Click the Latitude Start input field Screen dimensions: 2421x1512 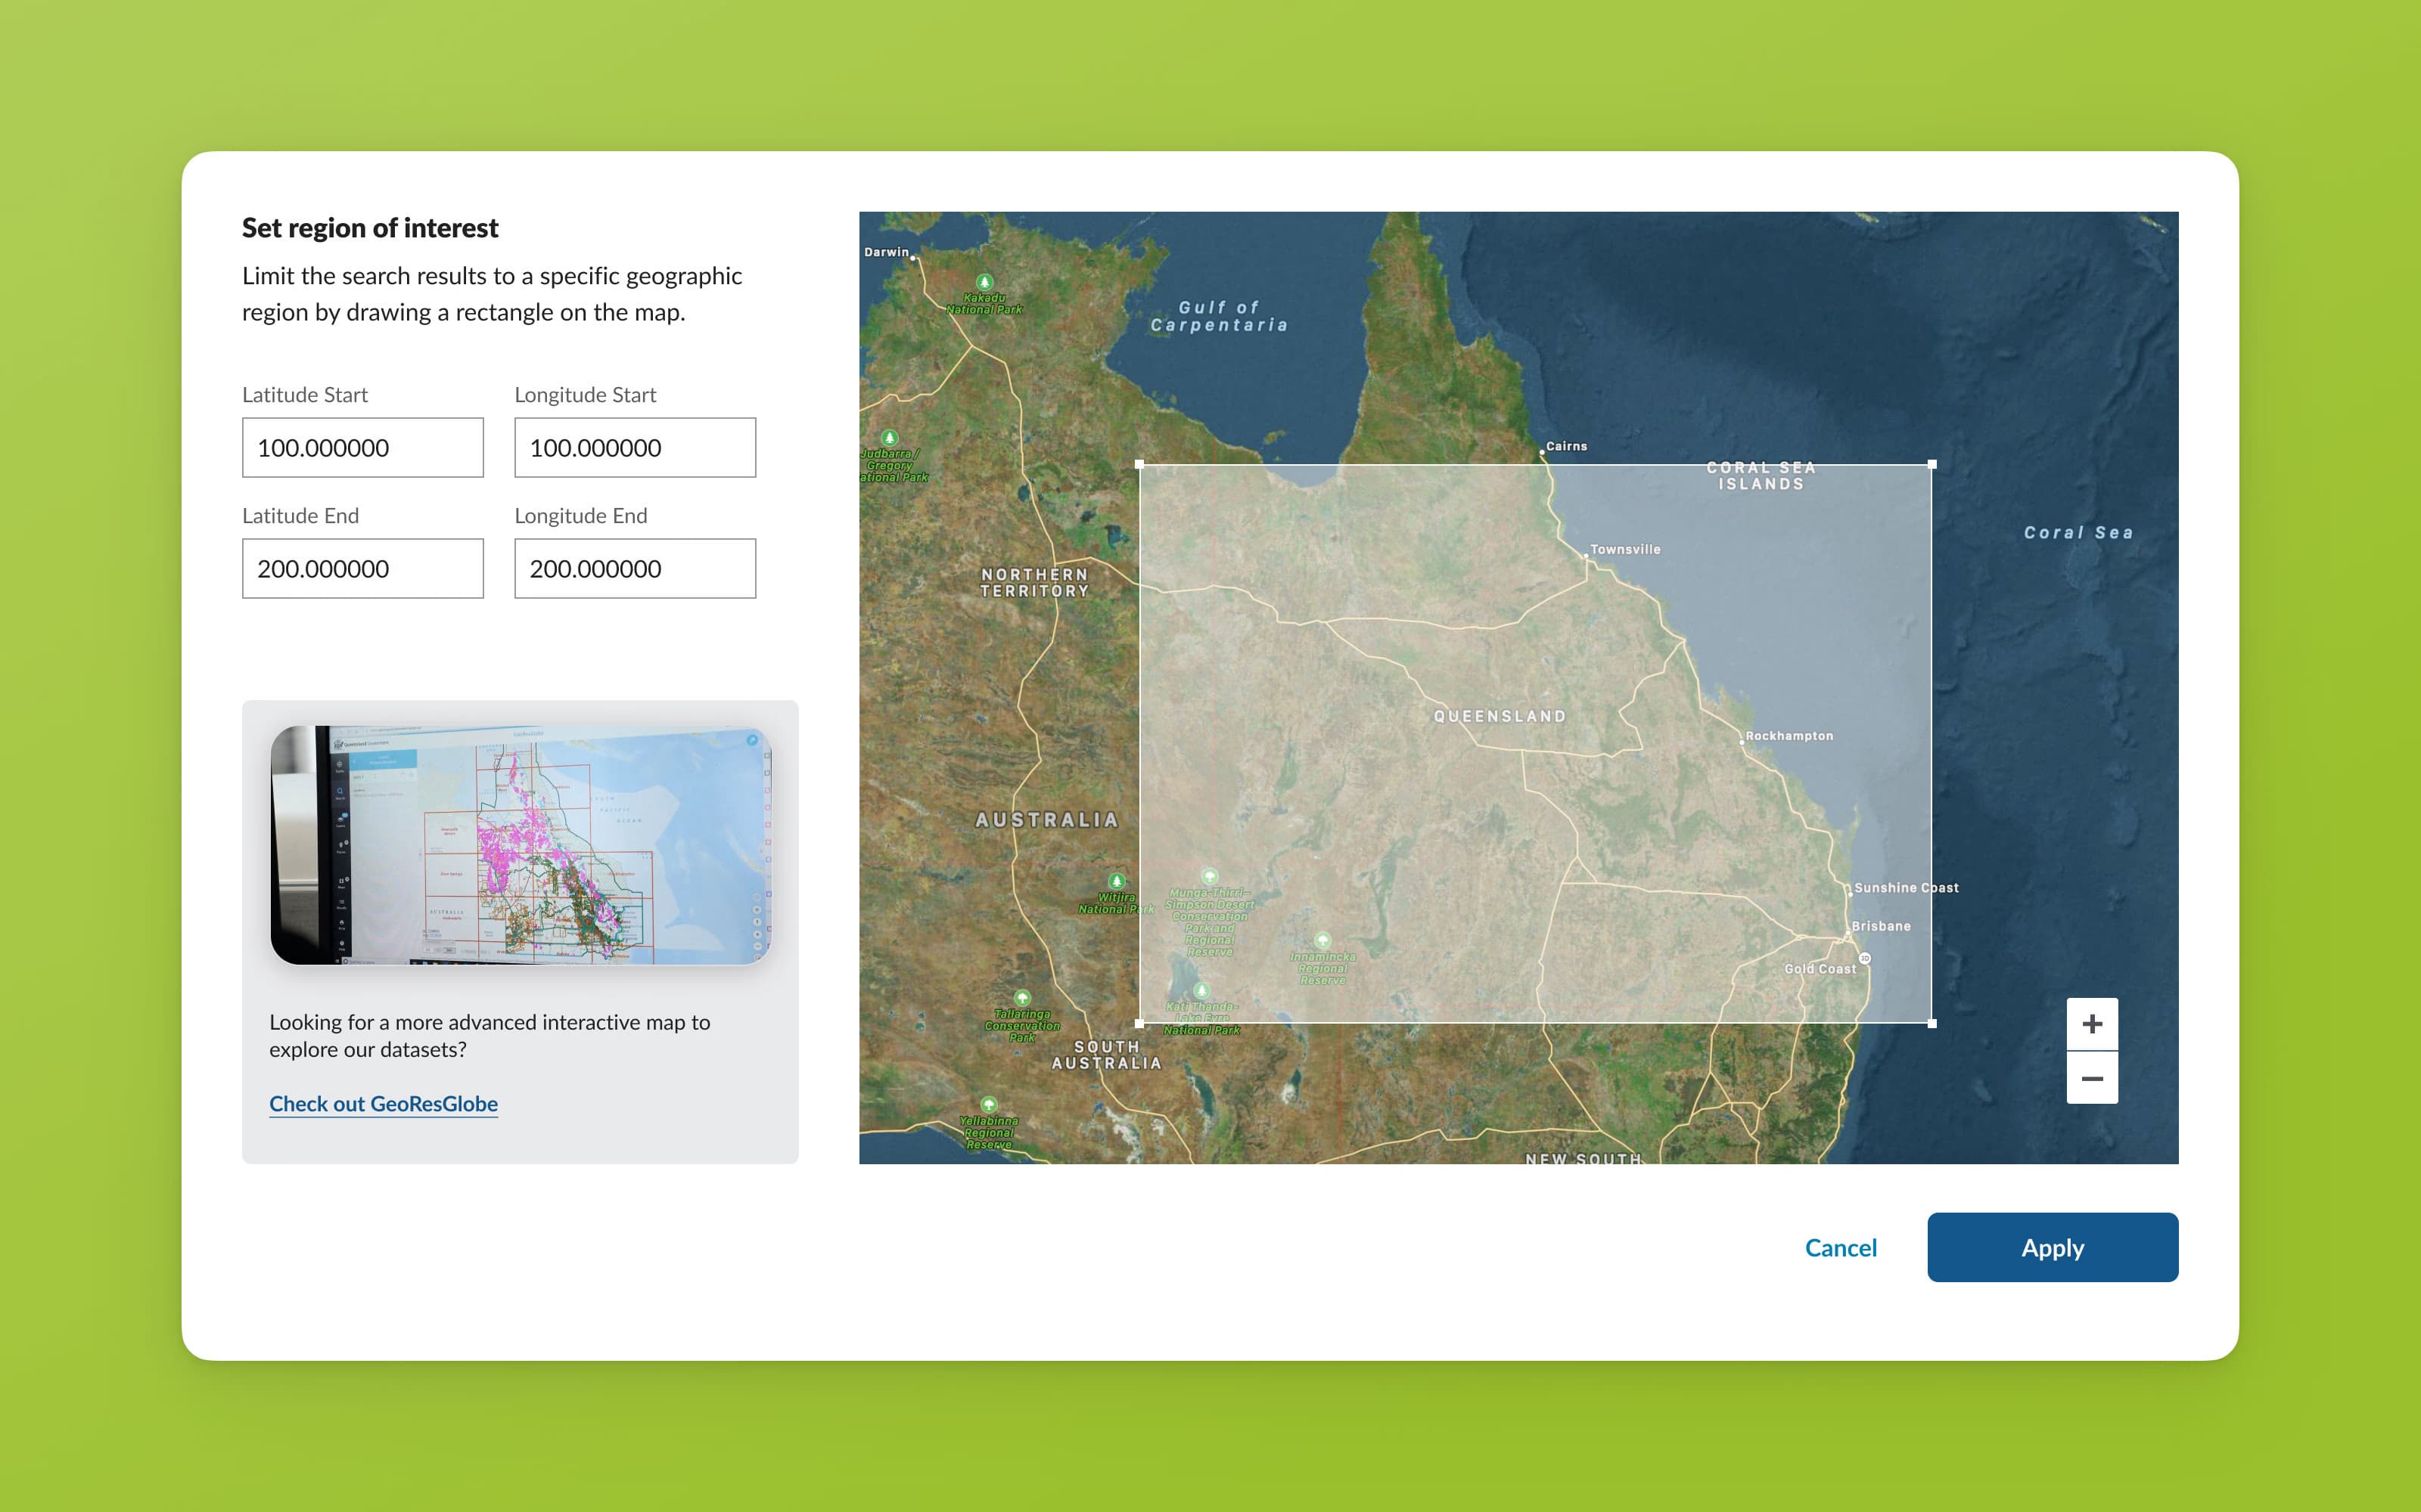coord(362,447)
